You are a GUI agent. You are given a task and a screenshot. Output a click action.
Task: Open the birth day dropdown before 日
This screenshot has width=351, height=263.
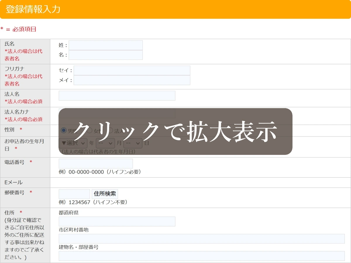133,143
